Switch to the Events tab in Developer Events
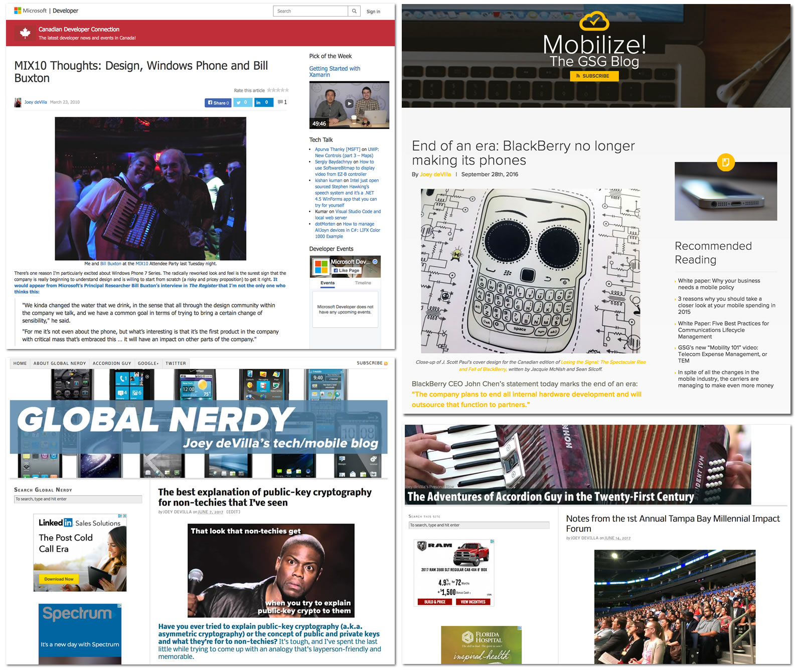This screenshot has height=672, width=796. 328,283
